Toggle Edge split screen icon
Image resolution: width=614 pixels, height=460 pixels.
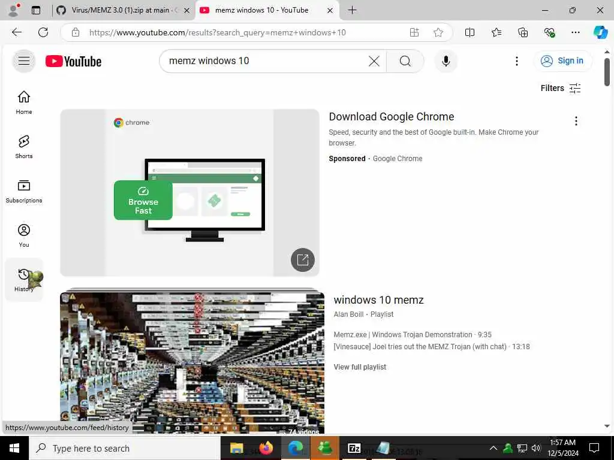pyautogui.click(x=469, y=32)
